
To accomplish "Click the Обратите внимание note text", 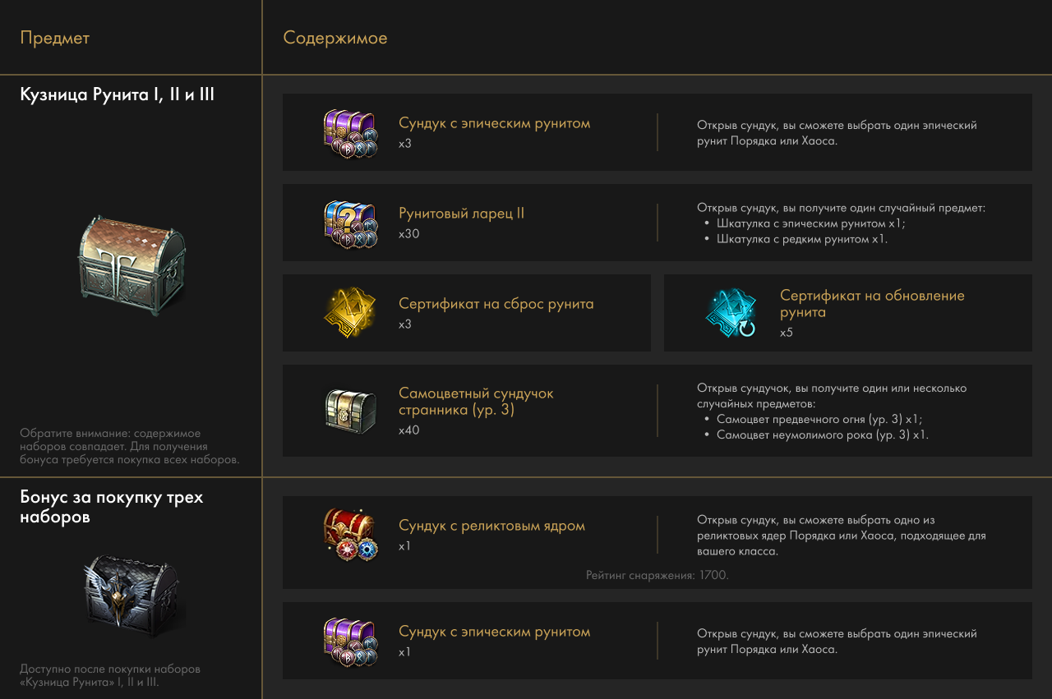I will tap(130, 446).
